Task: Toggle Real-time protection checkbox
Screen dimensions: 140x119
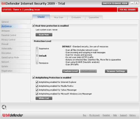Action: pyautogui.click(x=34, y=25)
